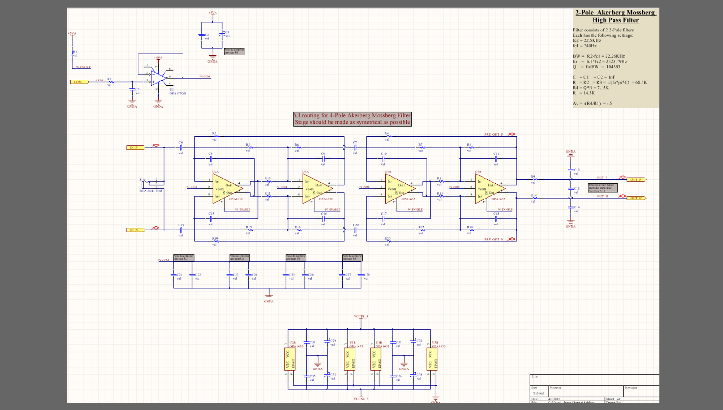
Task: Click the U3A op-amp triangle symbol
Action: tap(317, 188)
